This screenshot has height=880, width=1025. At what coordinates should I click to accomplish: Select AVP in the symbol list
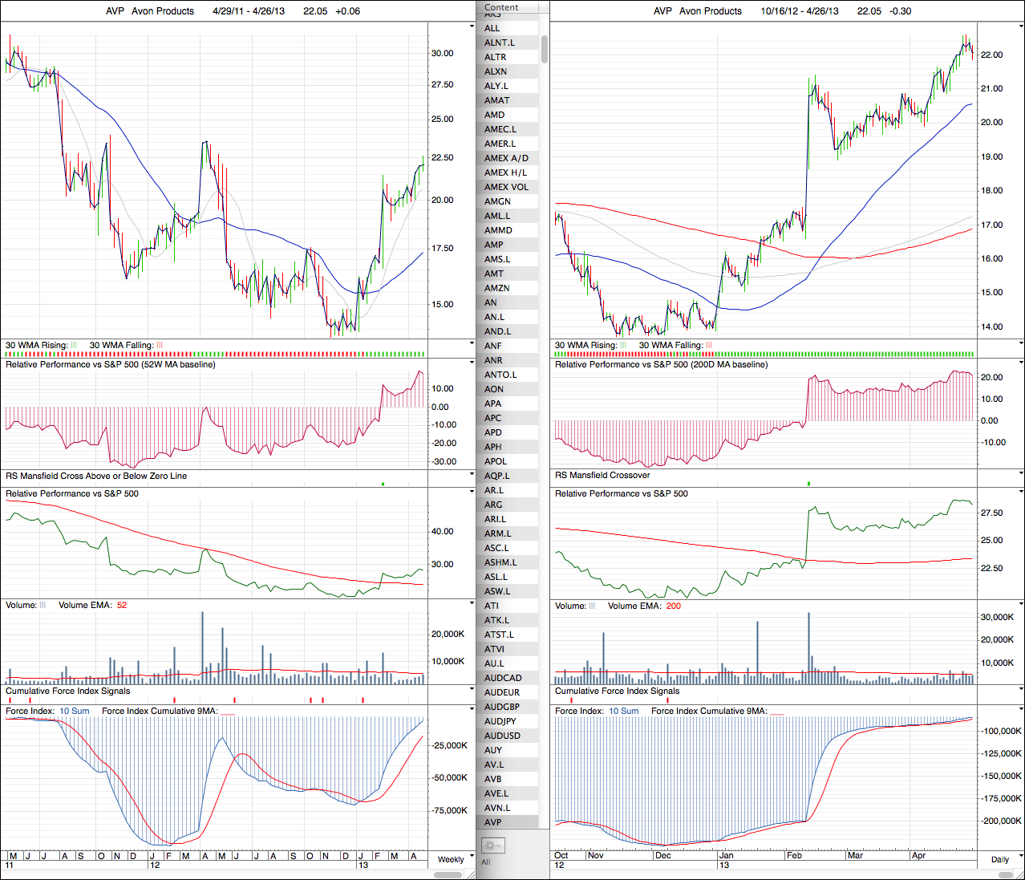click(x=493, y=822)
